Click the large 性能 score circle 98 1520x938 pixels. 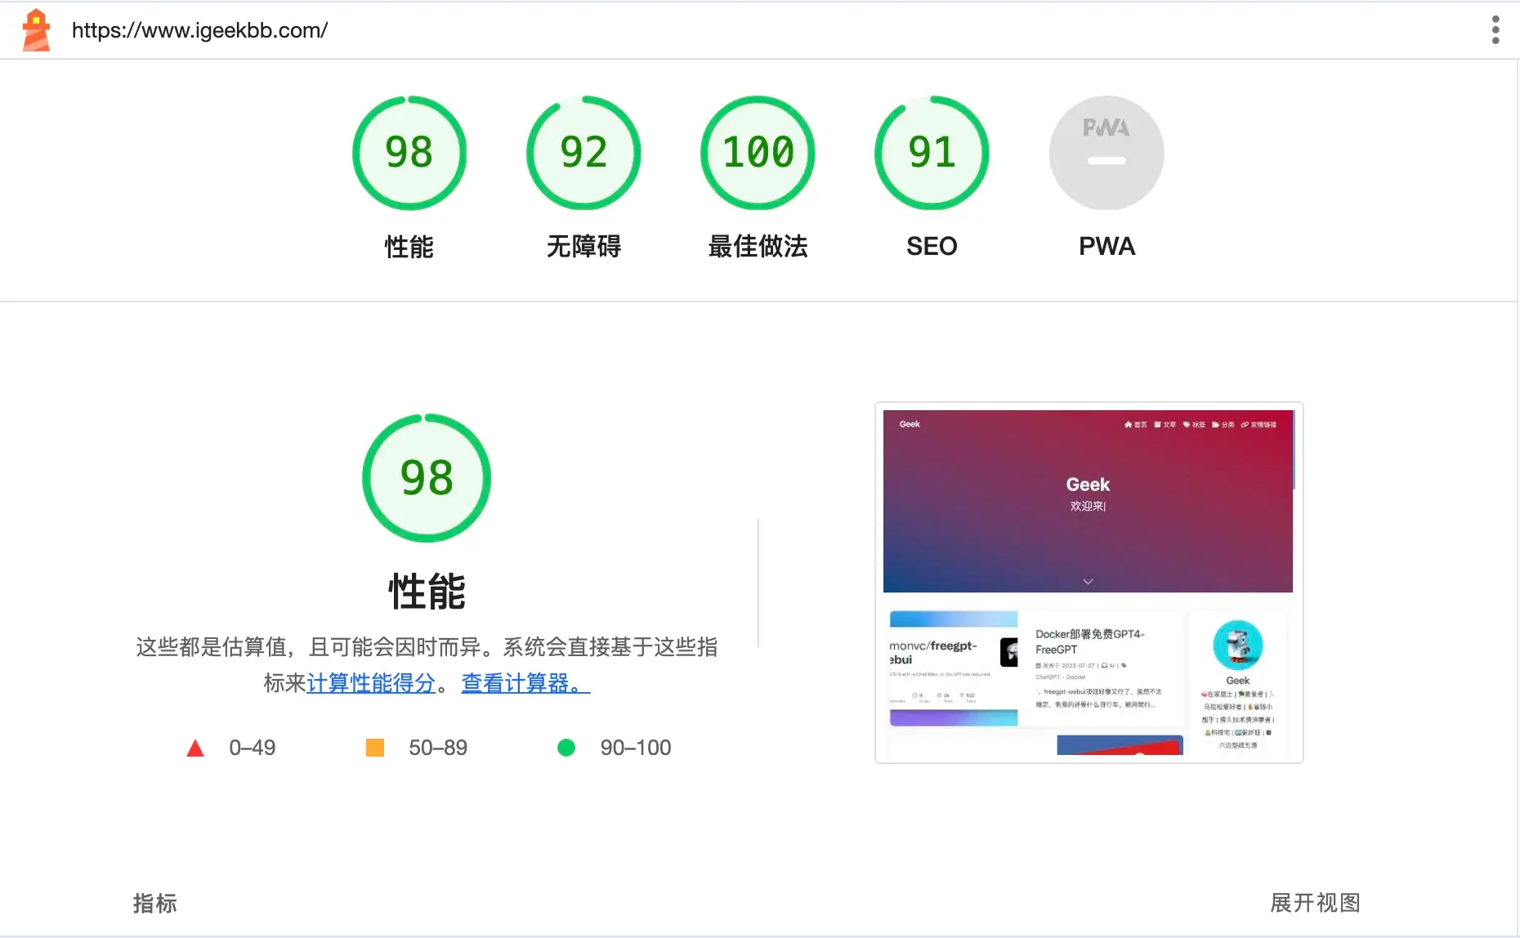coord(427,478)
